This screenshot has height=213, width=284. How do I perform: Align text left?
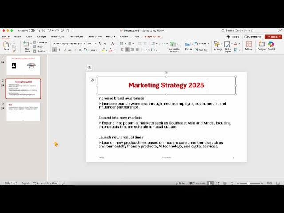122,50
